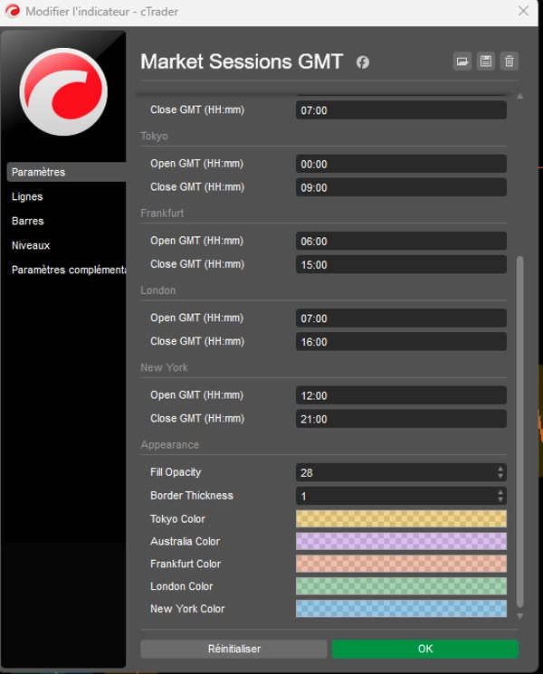This screenshot has width=543, height=674.
Task: Edit the Frankfurt Open GMT field
Action: tap(401, 242)
